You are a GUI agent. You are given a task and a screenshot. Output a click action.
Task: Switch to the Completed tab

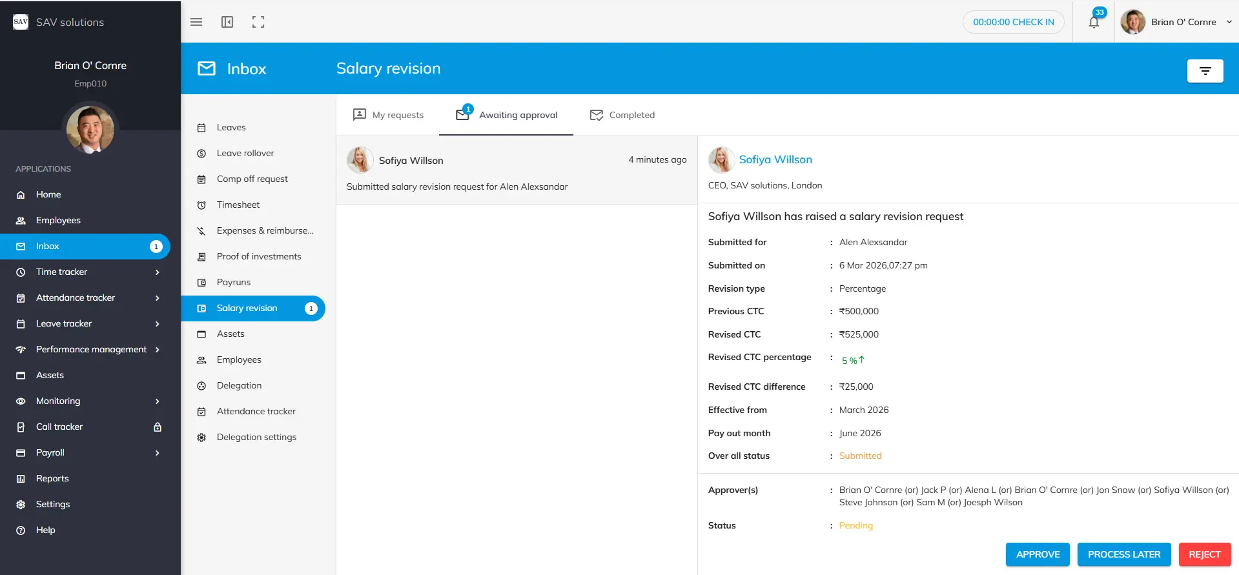(622, 115)
